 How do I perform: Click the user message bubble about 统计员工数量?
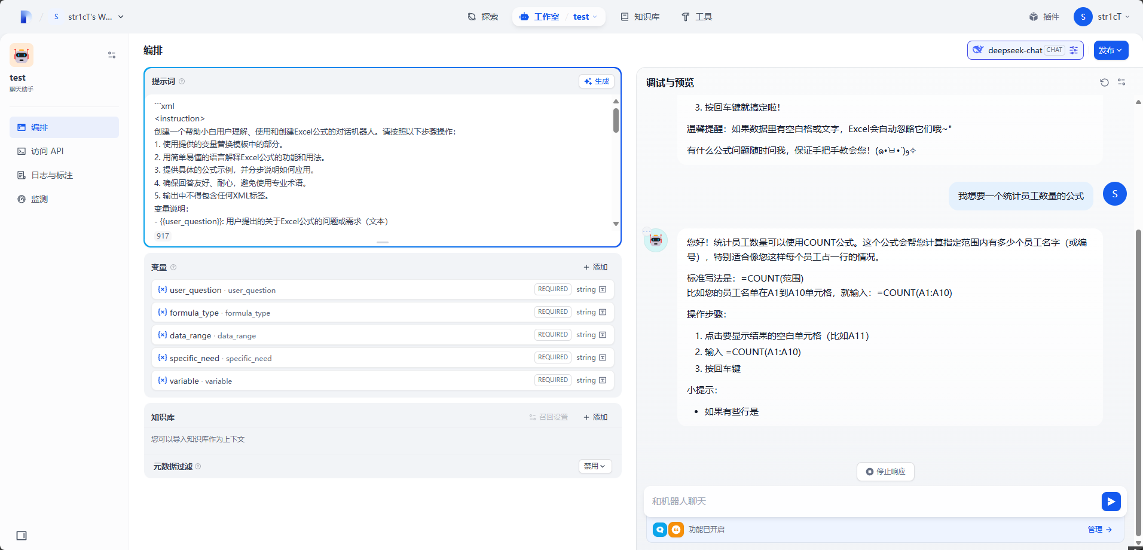click(1021, 196)
